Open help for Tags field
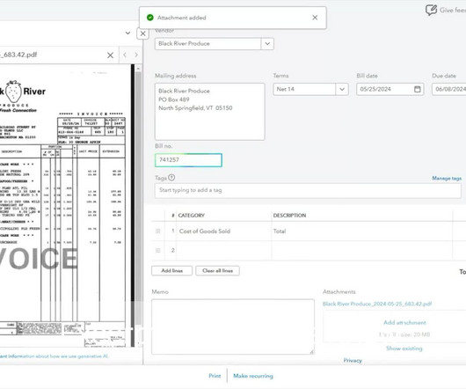The width and height of the screenshot is (466, 389). pos(171,178)
